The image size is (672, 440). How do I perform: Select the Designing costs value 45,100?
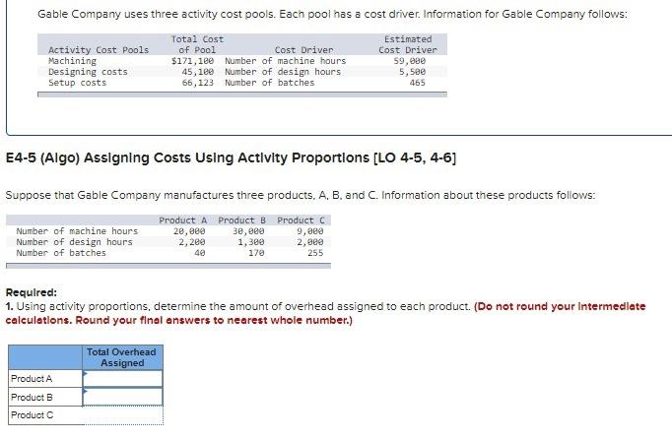click(x=198, y=72)
